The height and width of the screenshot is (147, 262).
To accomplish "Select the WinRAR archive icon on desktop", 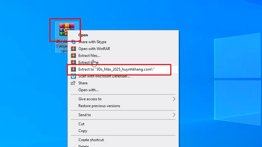I will point(65,30).
